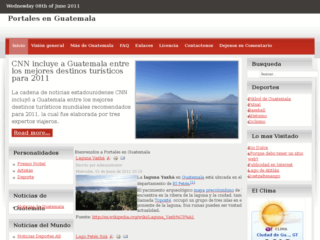Open PDF icon next to Lago Petén Itzá
Image resolution: width=320 pixels, height=240 pixels.
pyautogui.click(x=111, y=236)
